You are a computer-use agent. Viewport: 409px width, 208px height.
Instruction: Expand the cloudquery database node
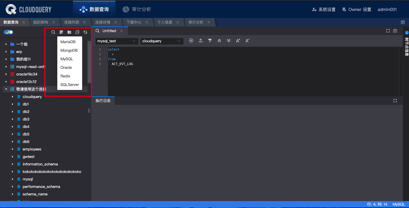pos(13,97)
